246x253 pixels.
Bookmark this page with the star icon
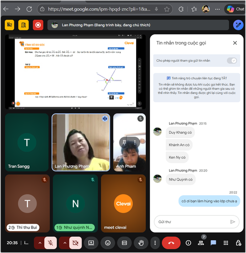coord(167,9)
